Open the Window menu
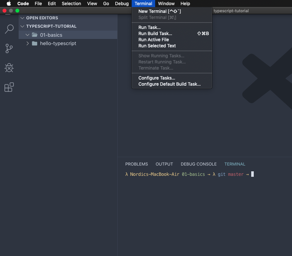Screen dimensions: 292x256 [166, 4]
